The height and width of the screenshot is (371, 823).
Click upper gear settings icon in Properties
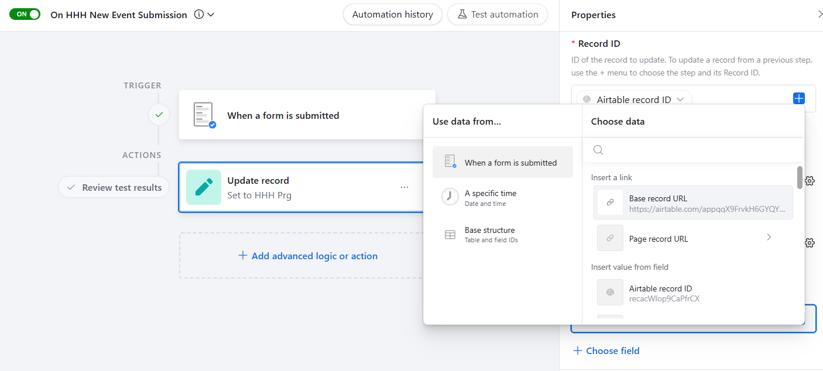pyautogui.click(x=810, y=181)
